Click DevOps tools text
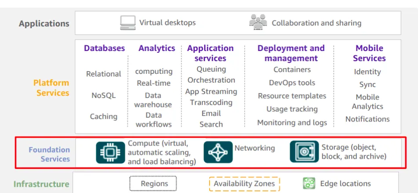This screenshot has height=193, width=418. 292,83
